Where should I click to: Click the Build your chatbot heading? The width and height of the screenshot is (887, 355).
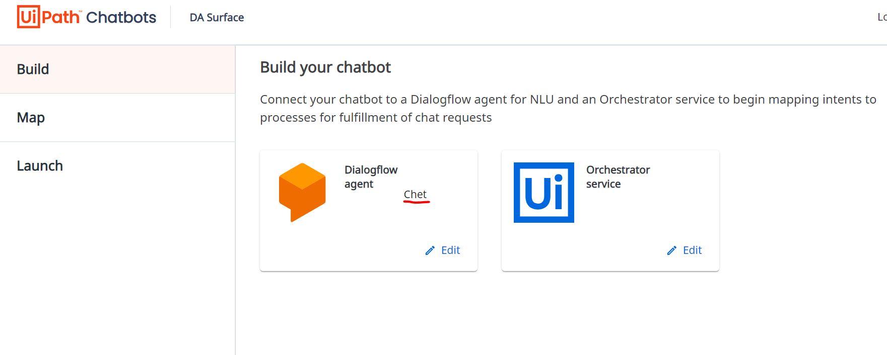pyautogui.click(x=325, y=67)
